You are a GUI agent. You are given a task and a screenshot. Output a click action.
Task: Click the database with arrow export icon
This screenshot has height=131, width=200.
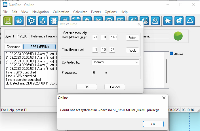point(133,18)
